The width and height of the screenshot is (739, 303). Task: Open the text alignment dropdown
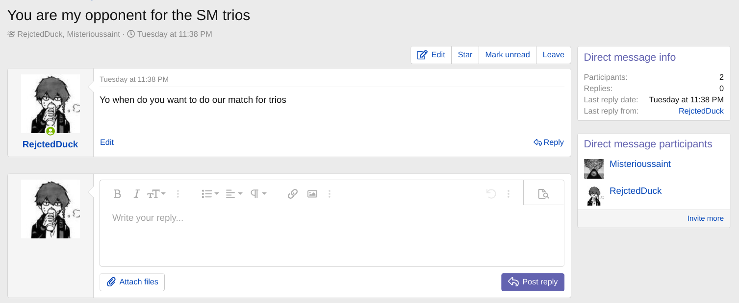pyautogui.click(x=234, y=194)
